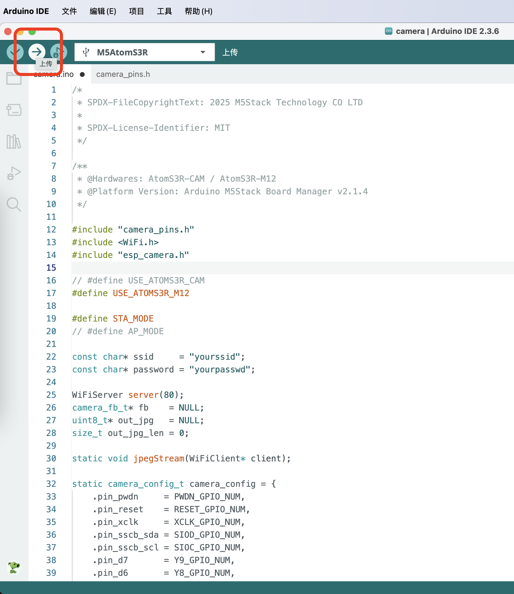Click the .pin_reset assignment line

171,509
